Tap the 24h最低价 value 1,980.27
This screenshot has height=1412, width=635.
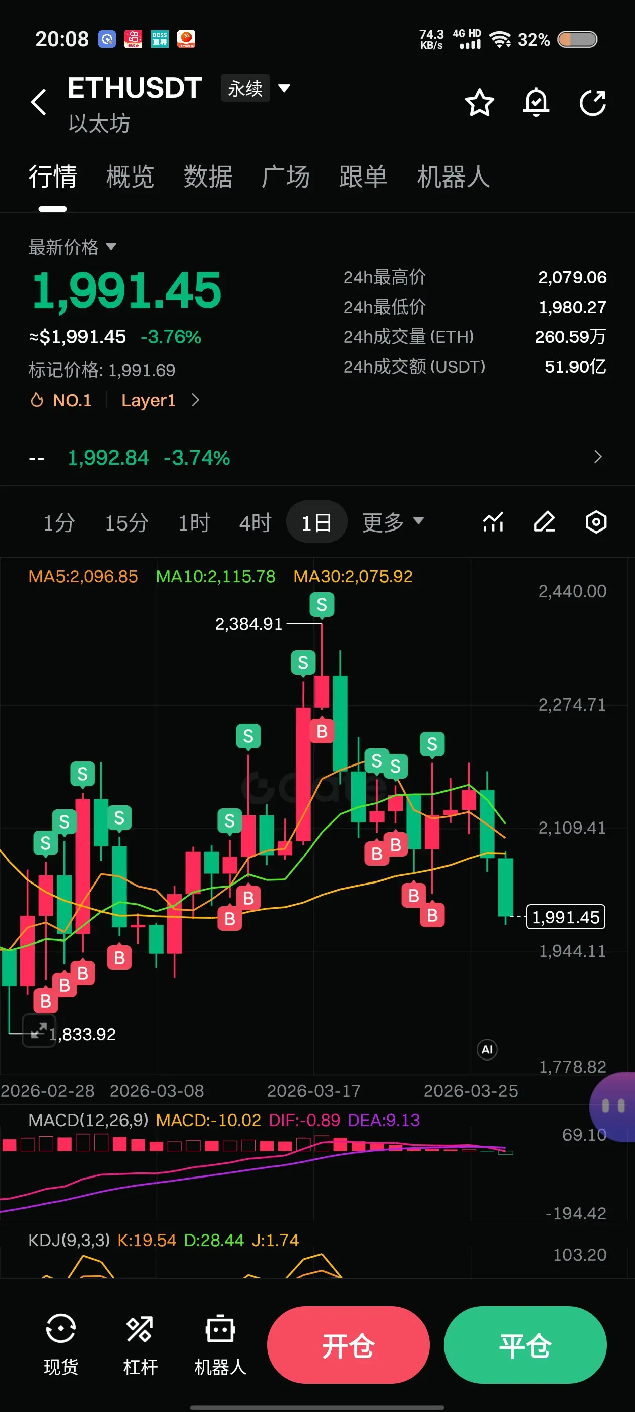tap(573, 307)
